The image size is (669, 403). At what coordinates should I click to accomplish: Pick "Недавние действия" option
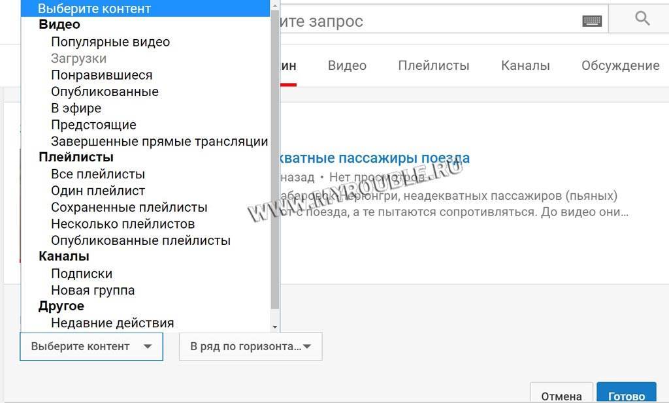point(112,323)
